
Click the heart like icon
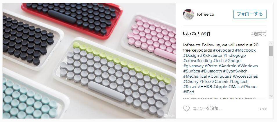tap(186, 109)
